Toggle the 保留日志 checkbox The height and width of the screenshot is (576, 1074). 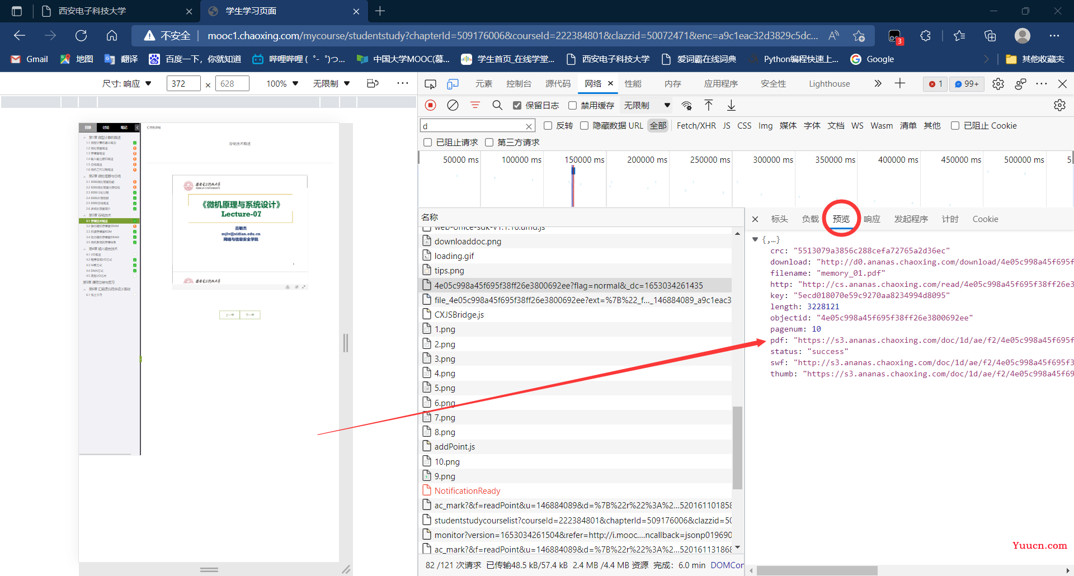tap(517, 105)
